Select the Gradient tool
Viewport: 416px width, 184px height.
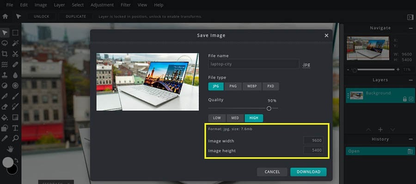click(x=15, y=117)
